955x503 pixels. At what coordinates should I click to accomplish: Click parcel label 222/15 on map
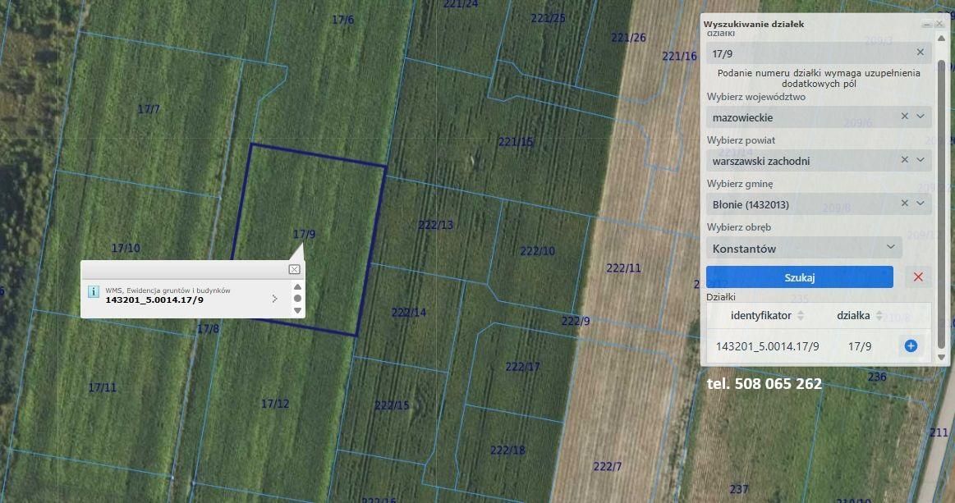(392, 405)
